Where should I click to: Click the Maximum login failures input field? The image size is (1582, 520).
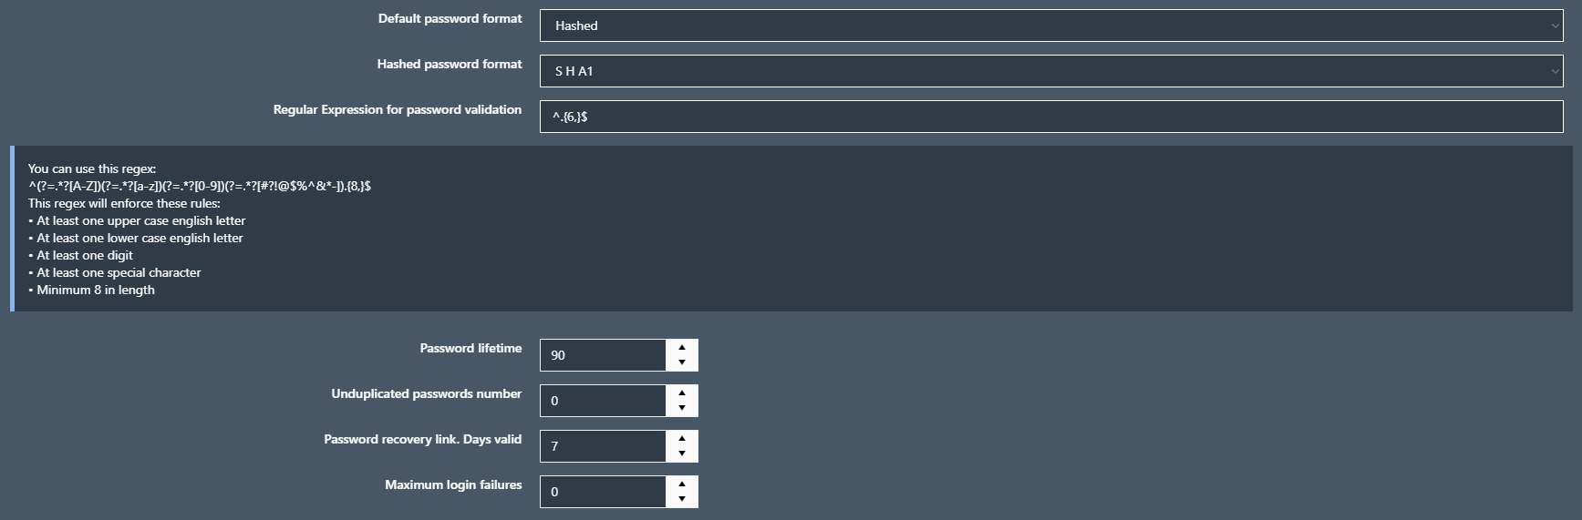click(x=603, y=492)
